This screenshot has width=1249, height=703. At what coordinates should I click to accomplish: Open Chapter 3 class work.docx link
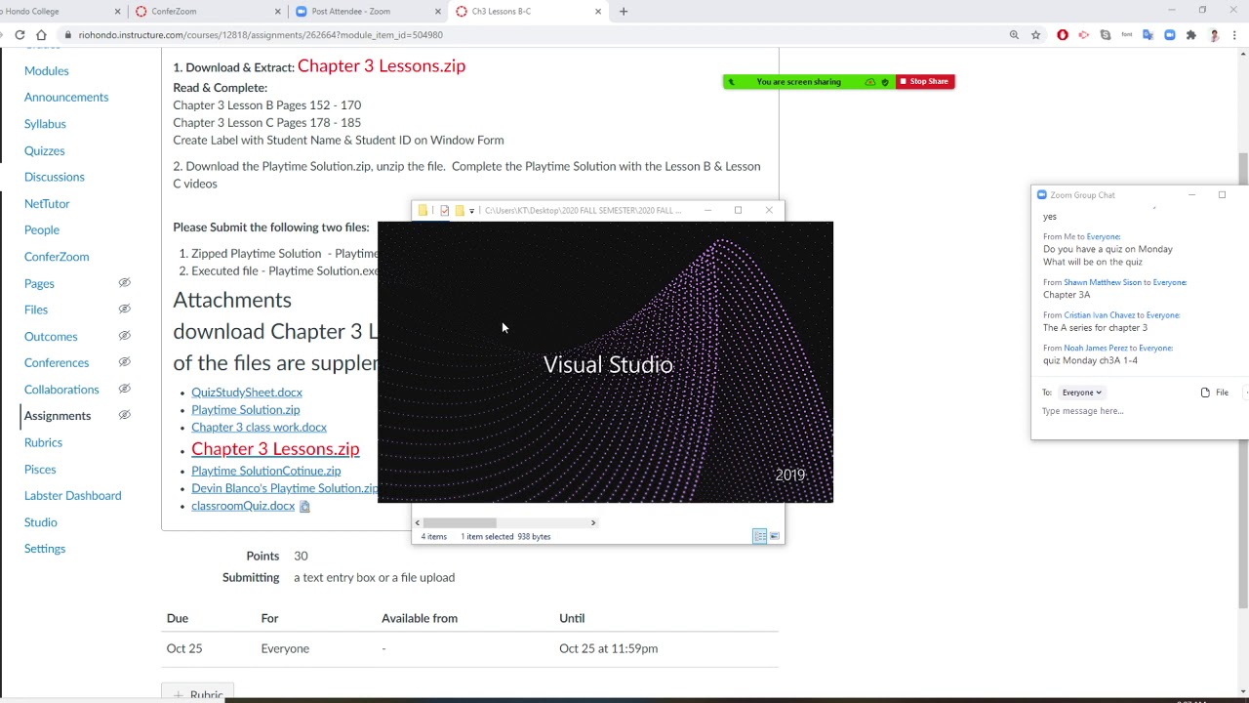(x=259, y=428)
